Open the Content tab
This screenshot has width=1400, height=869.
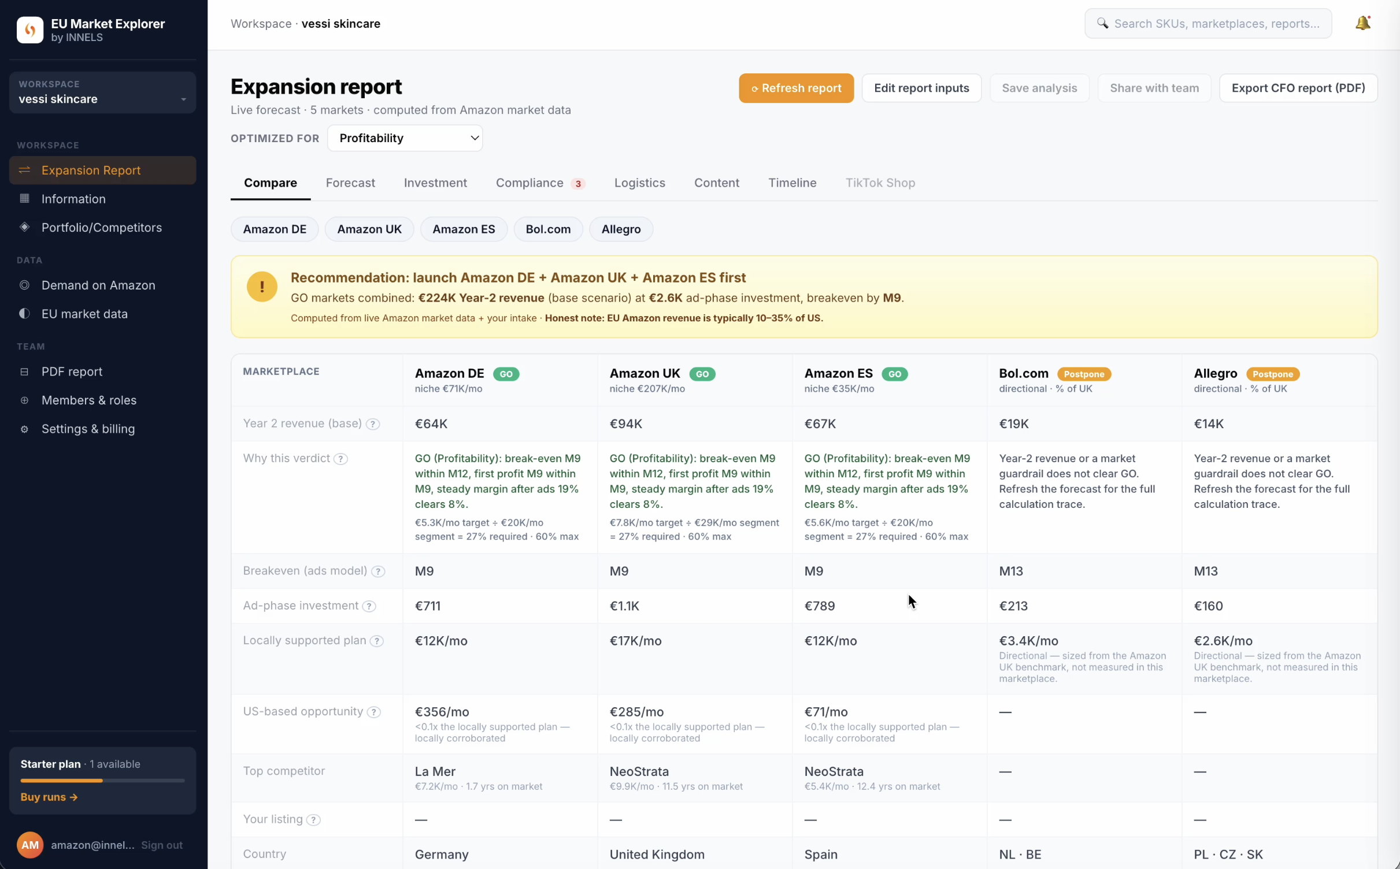717,183
